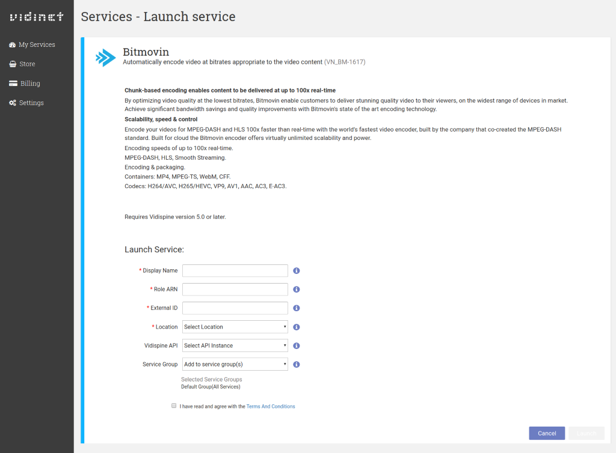Click info icon beside External ID
This screenshot has width=616, height=453.
[x=297, y=308]
